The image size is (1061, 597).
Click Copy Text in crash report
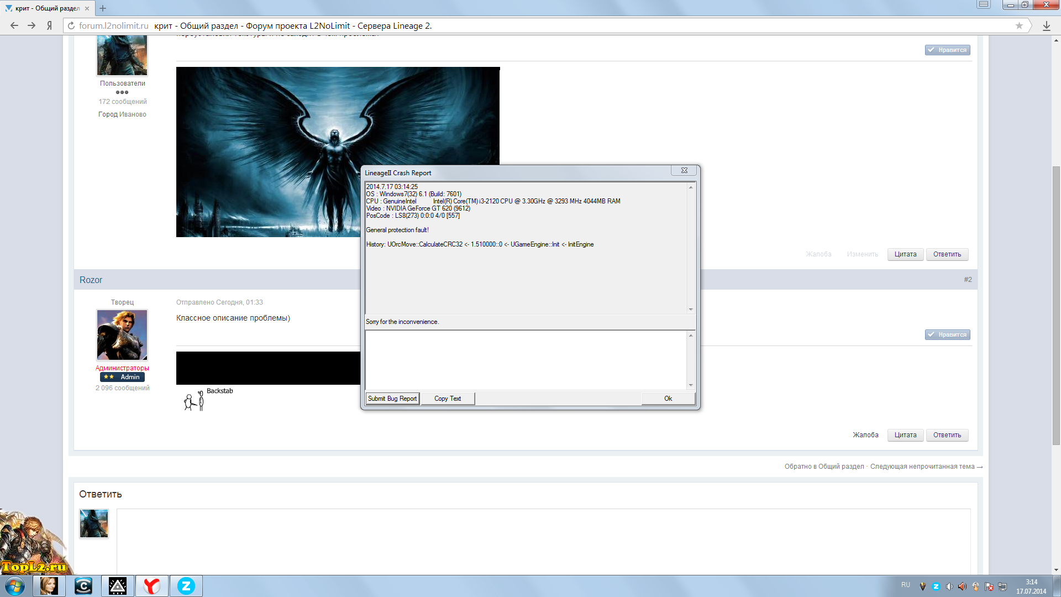[x=447, y=399]
